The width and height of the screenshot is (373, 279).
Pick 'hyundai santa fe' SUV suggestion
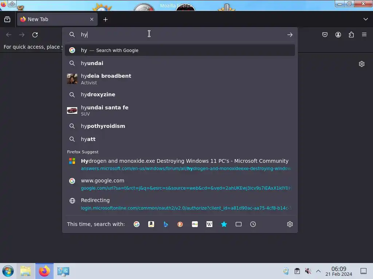coord(180,110)
